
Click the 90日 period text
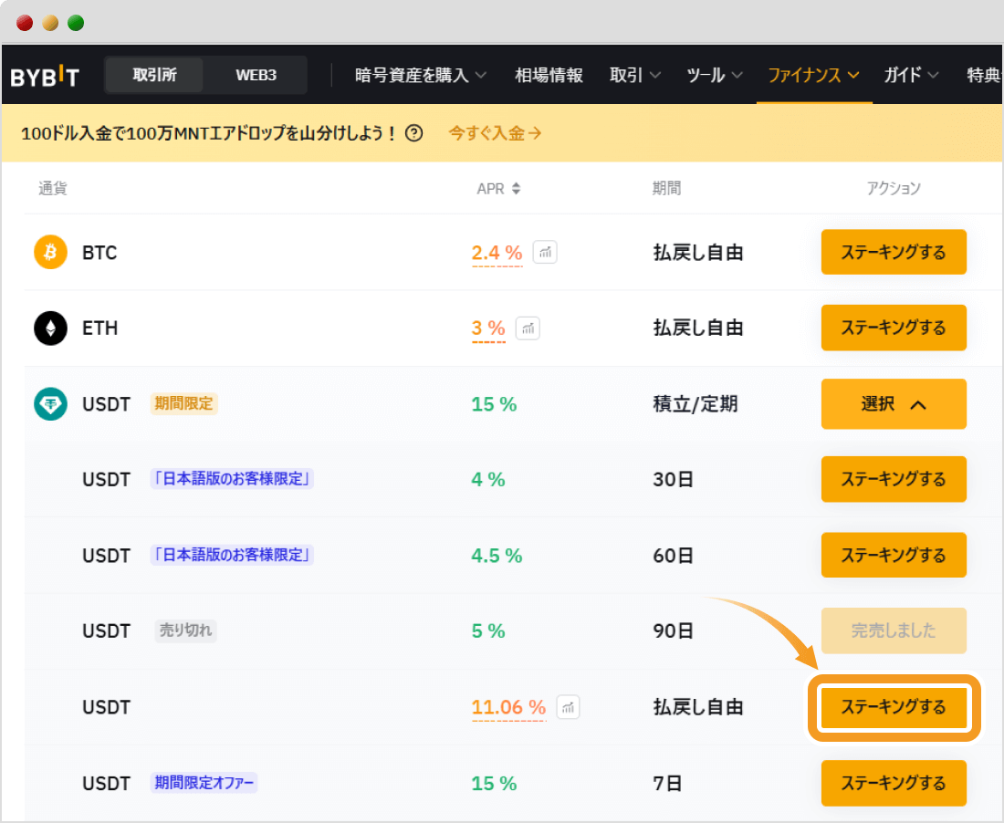click(673, 631)
